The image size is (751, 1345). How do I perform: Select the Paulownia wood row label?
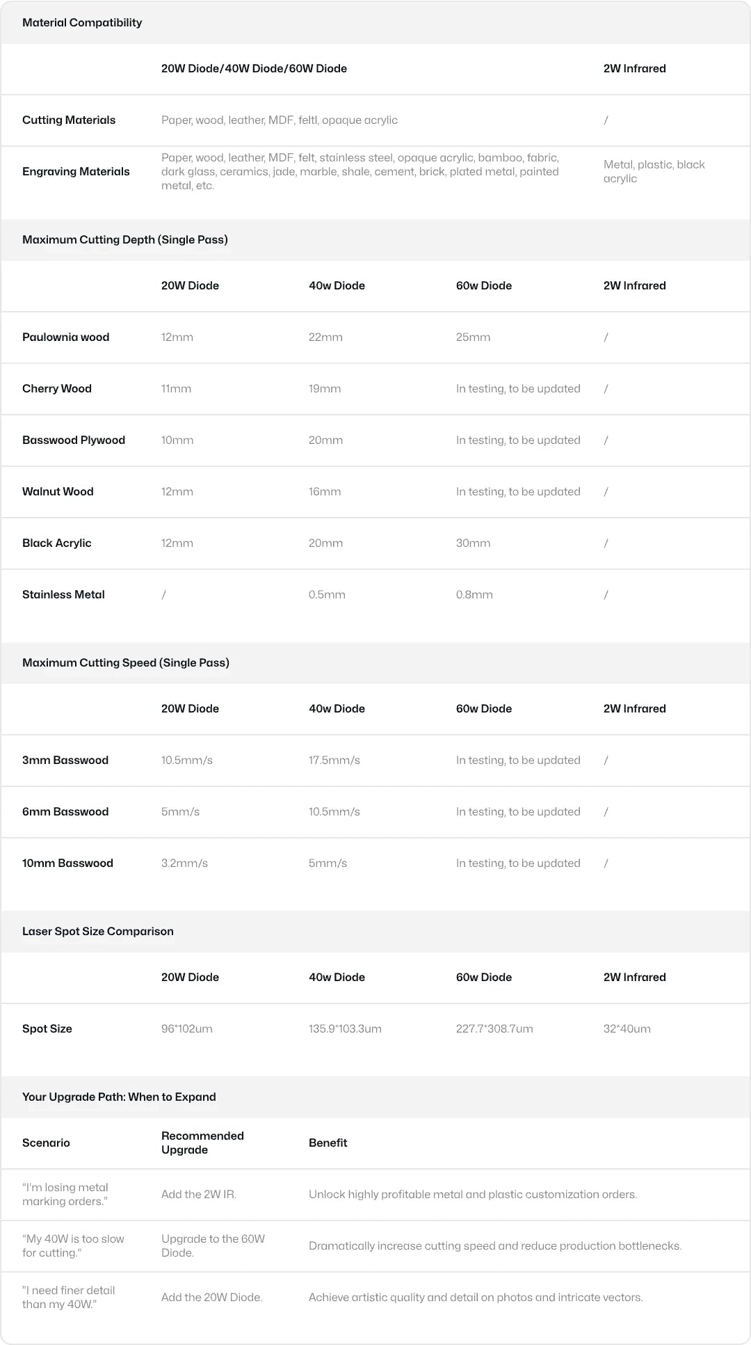coord(66,337)
